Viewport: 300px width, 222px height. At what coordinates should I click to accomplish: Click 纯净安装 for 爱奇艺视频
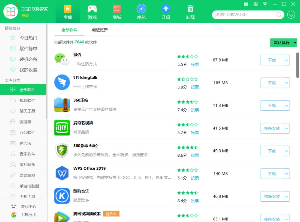point(272,128)
